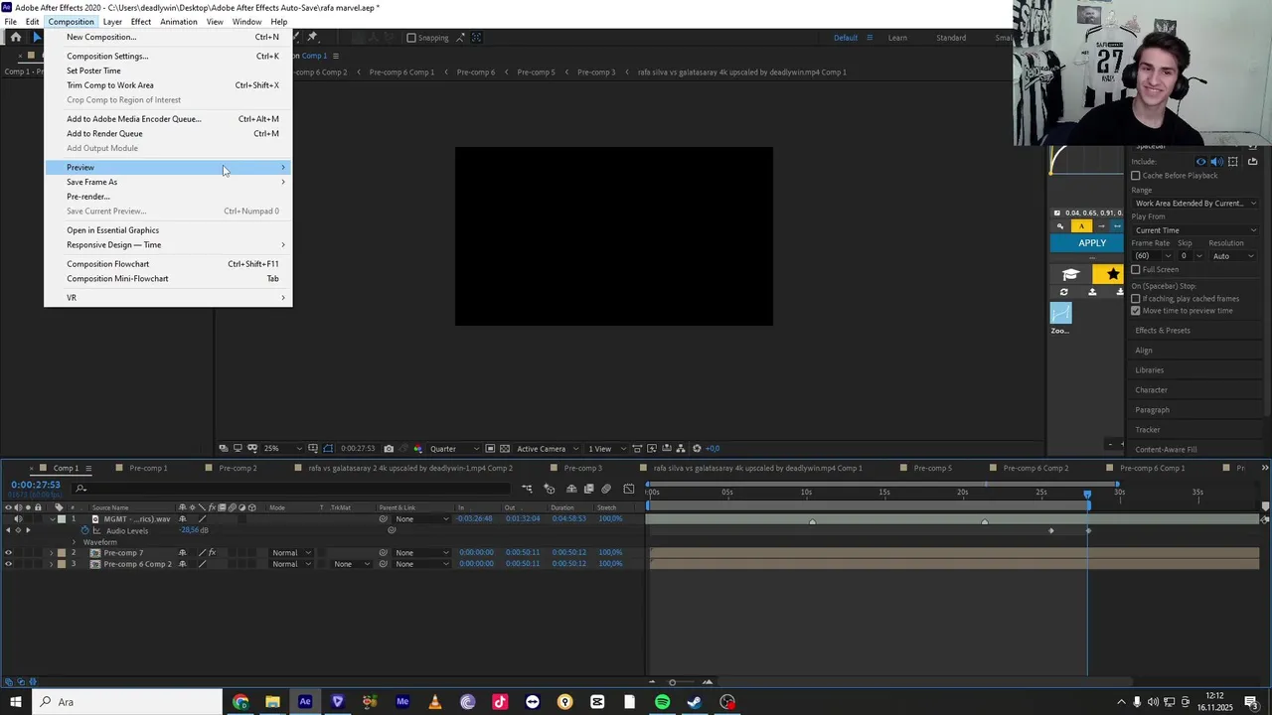1272x715 pixels.
Task: Check If caching, play cached frames
Action: point(1136,299)
